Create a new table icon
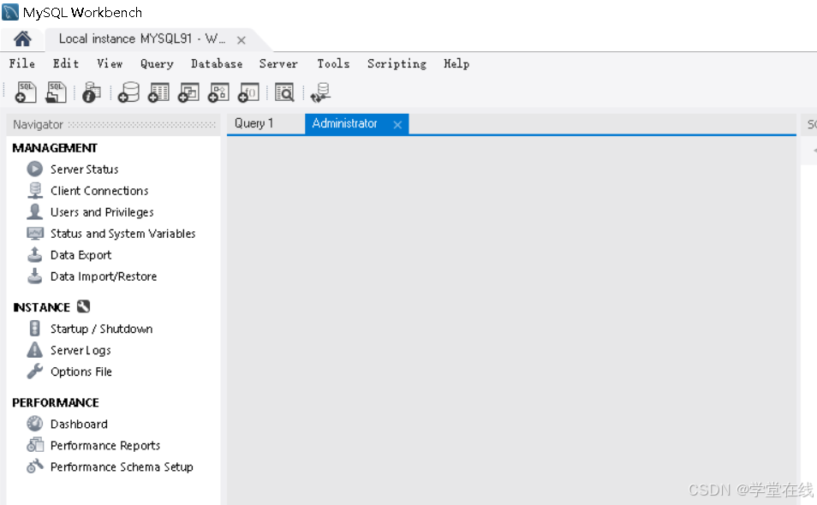The image size is (817, 505). pyautogui.click(x=158, y=92)
